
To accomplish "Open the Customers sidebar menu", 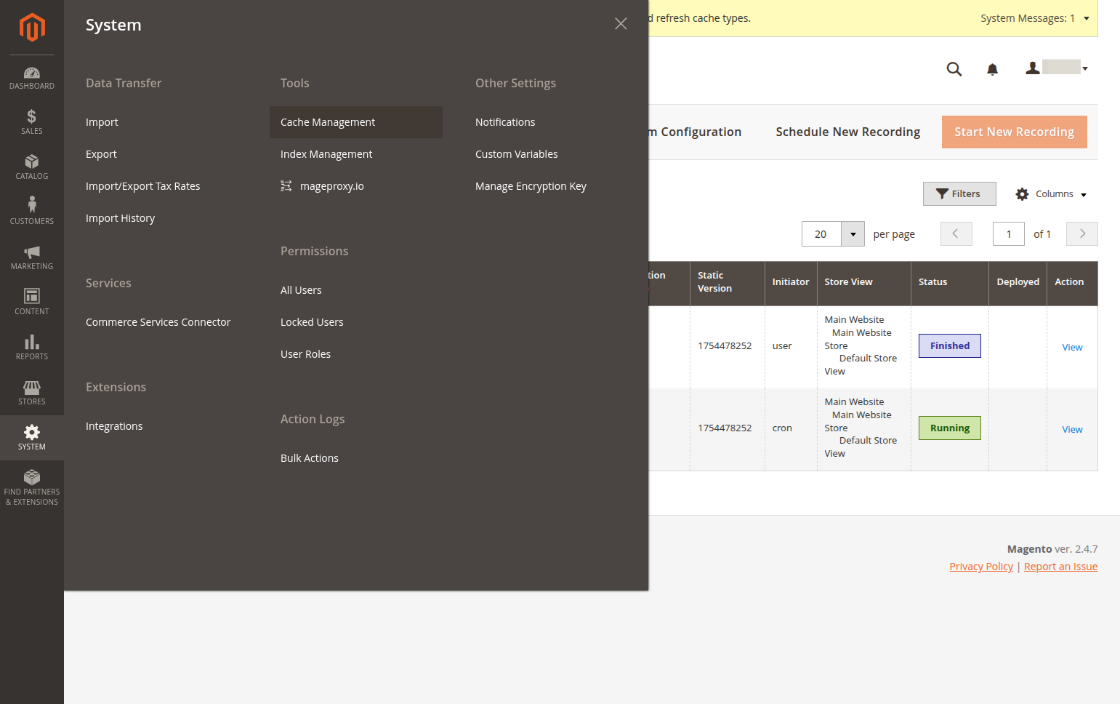I will pos(32,211).
